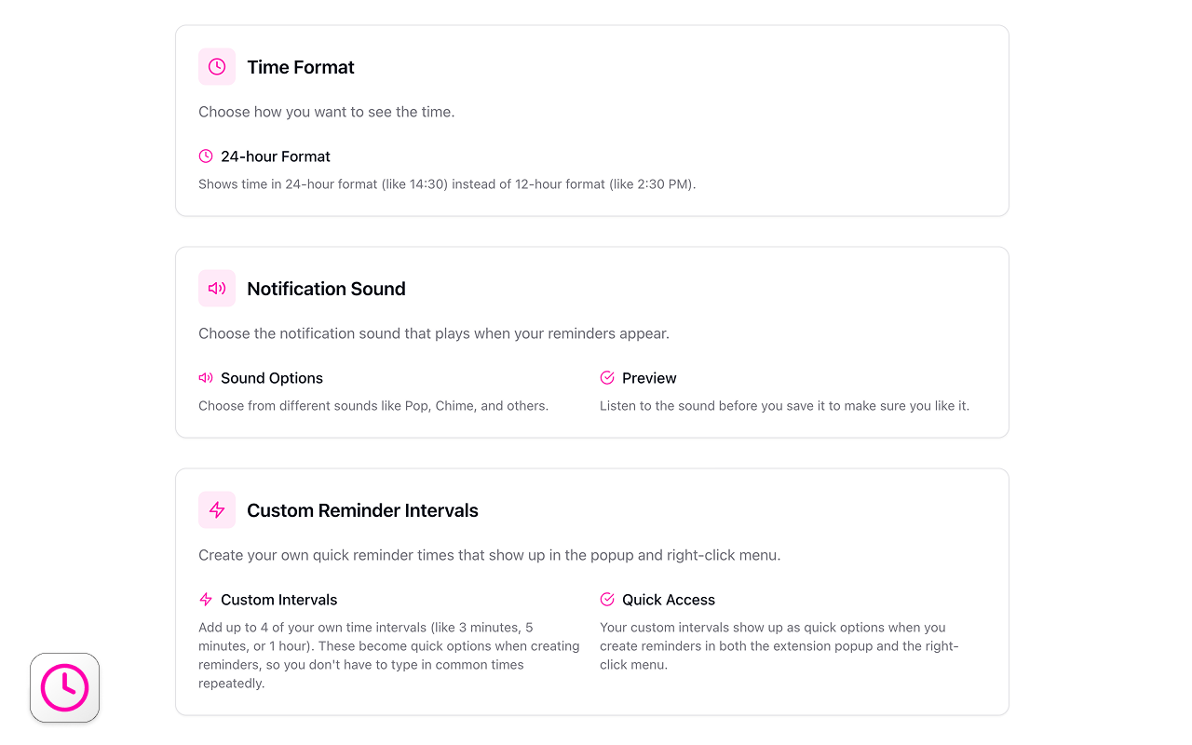Click the Preview label
This screenshot has height=745, width=1192.
click(x=648, y=377)
